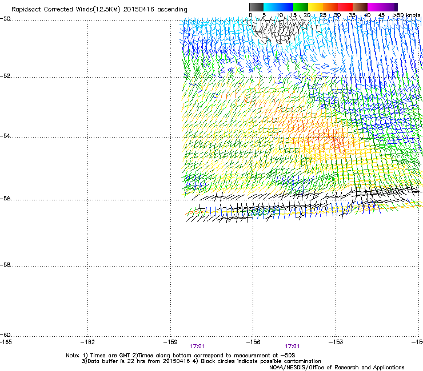
Task: Click the NOAA/NESDIS credit line
Action: [x=337, y=368]
